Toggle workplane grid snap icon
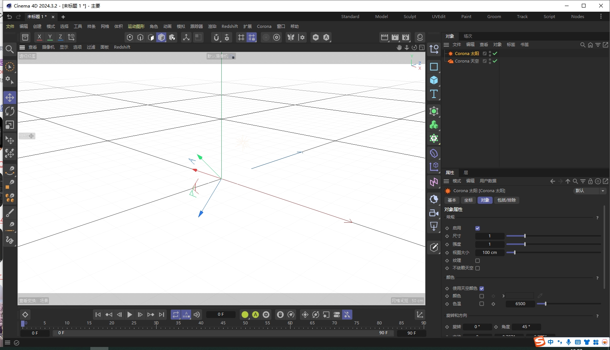The height and width of the screenshot is (350, 610). pyautogui.click(x=252, y=37)
